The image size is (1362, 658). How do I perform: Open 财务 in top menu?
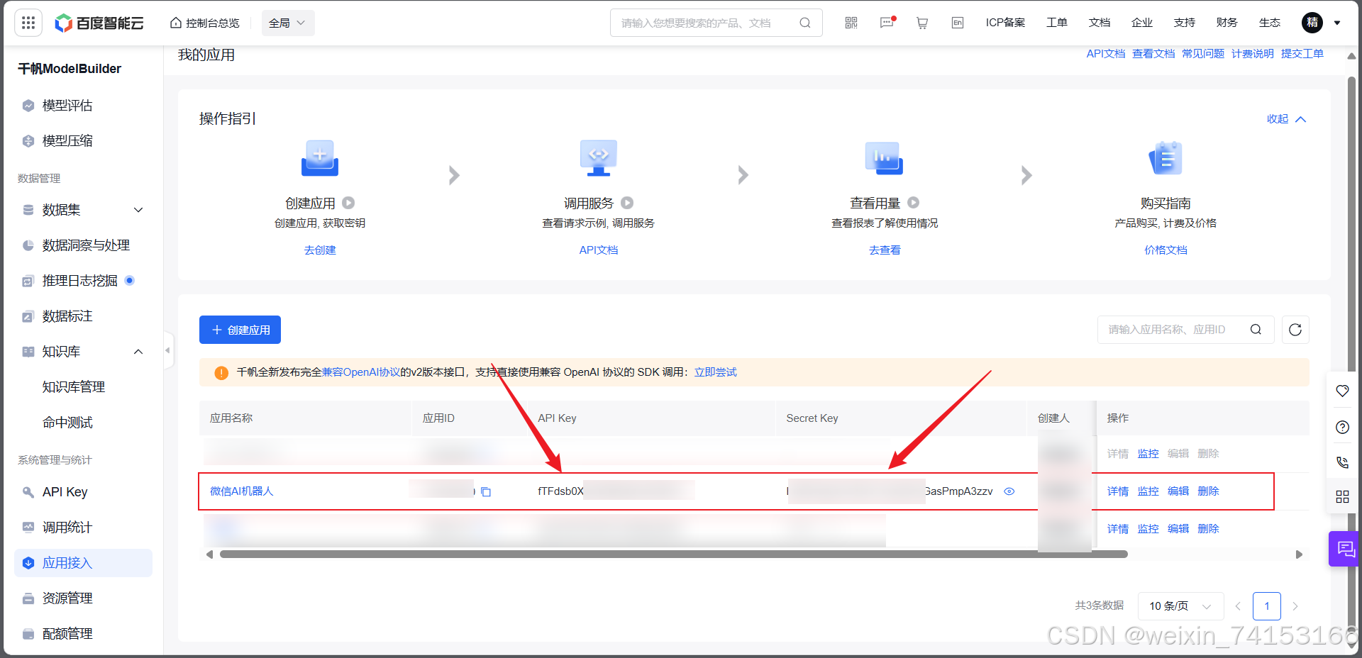point(1227,23)
